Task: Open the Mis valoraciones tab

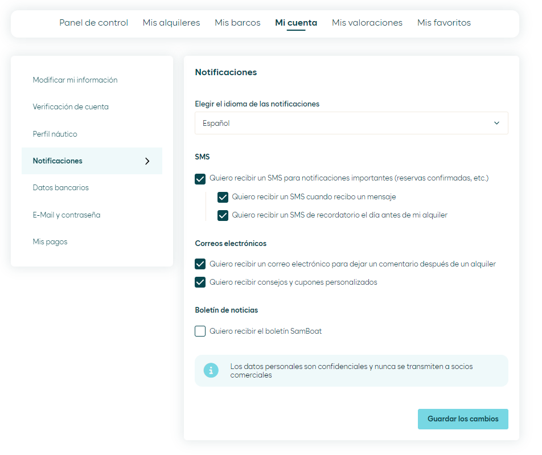Action: (x=367, y=23)
